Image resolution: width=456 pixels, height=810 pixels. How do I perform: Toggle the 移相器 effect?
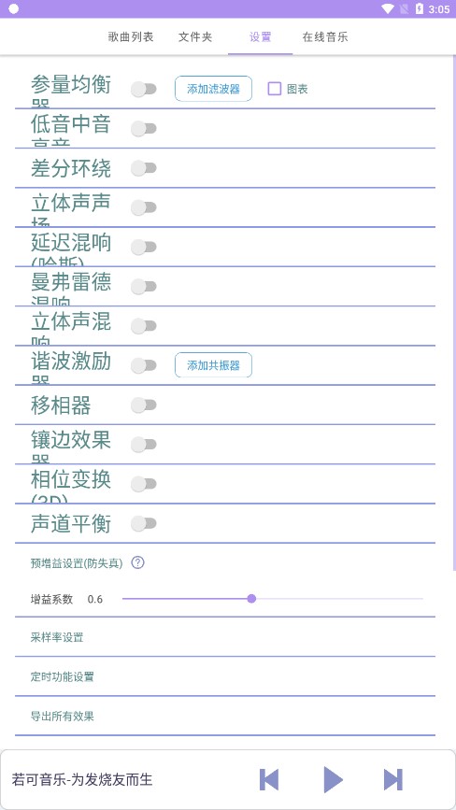[x=144, y=405]
